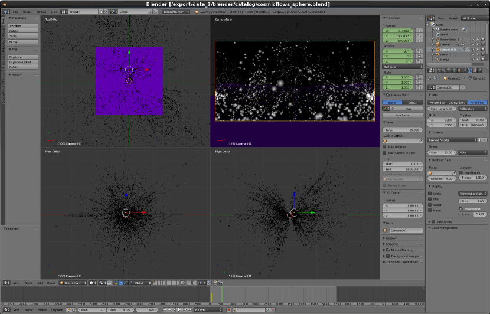Click the eyedropper in Depth of Field Focus
This screenshot has height=314, width=490.
(x=455, y=173)
